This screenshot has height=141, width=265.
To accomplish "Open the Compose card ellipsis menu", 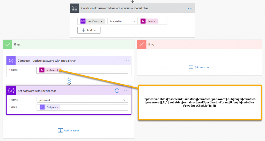I will pyautogui.click(x=127, y=61).
